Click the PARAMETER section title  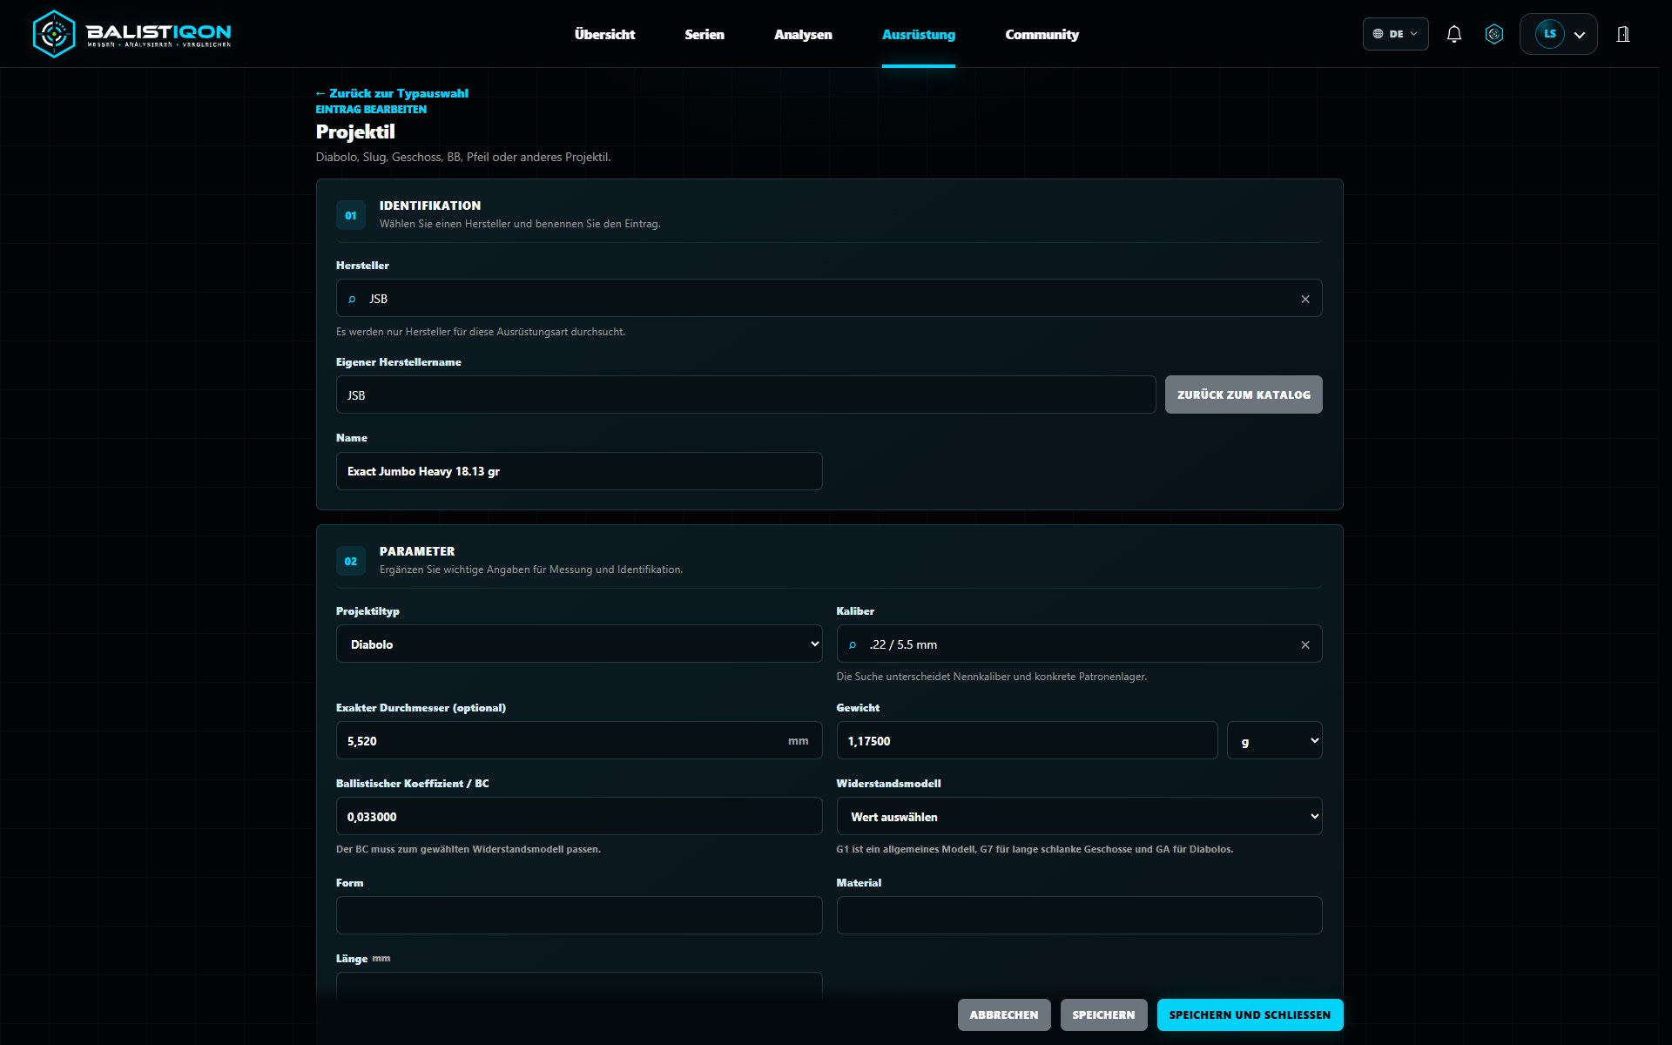(417, 551)
